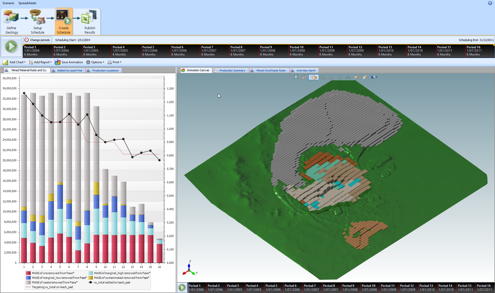Click the grey waste removed legend swatch

click(28, 282)
